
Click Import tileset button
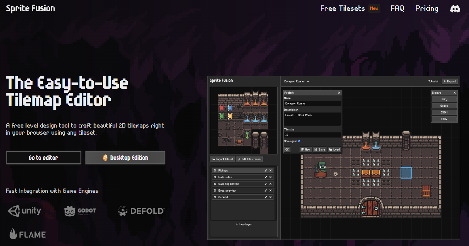(223, 159)
